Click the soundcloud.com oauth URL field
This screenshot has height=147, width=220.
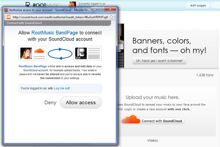tap(60, 17)
